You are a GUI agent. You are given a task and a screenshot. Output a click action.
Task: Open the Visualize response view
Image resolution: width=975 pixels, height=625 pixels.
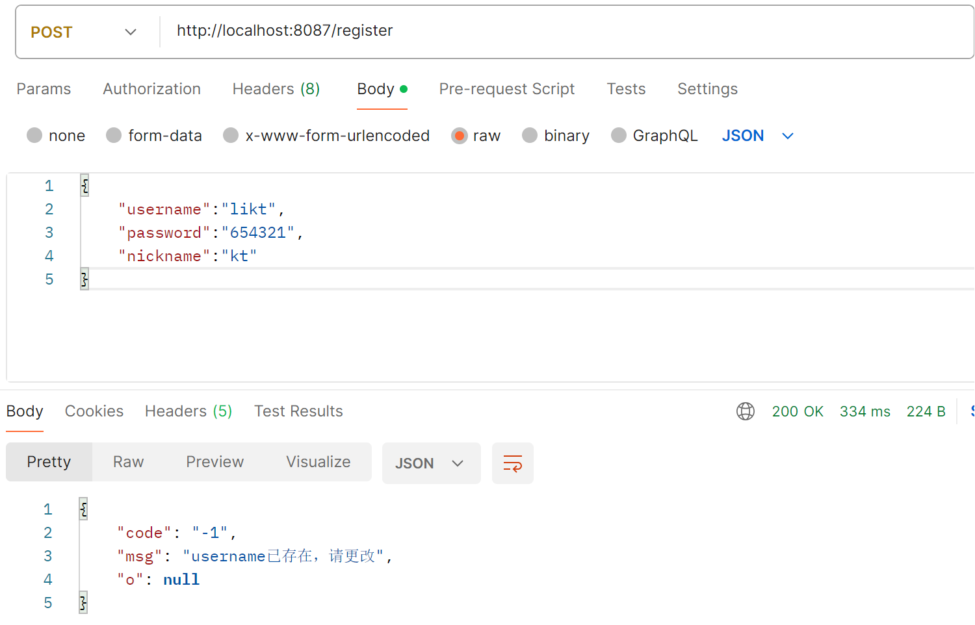click(x=318, y=462)
